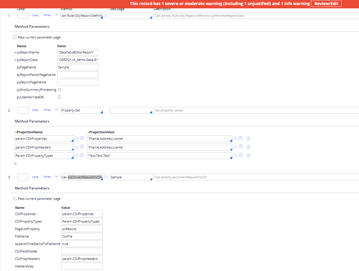The height and width of the screenshot is (271, 359).
Task: Click the pyPageName field containing Sample
Action: click(x=77, y=67)
